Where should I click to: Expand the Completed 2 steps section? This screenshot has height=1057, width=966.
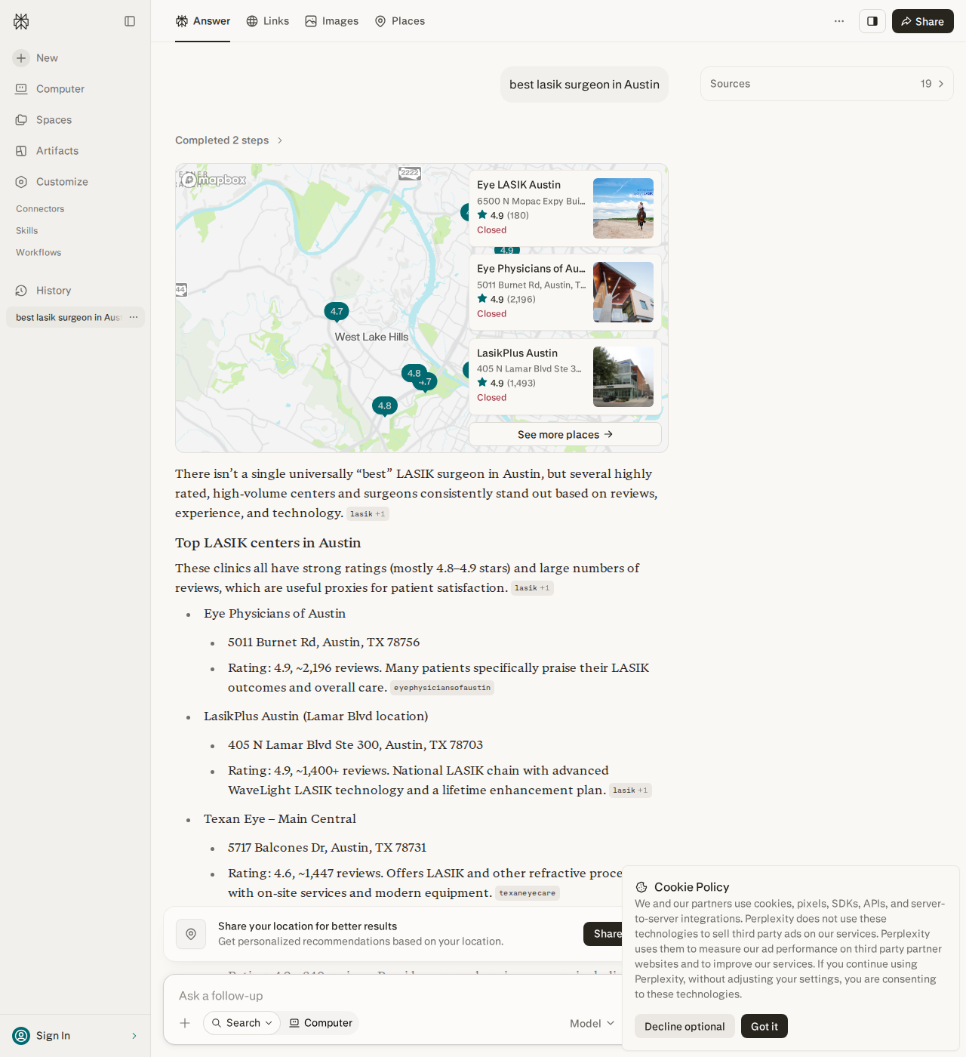click(229, 140)
